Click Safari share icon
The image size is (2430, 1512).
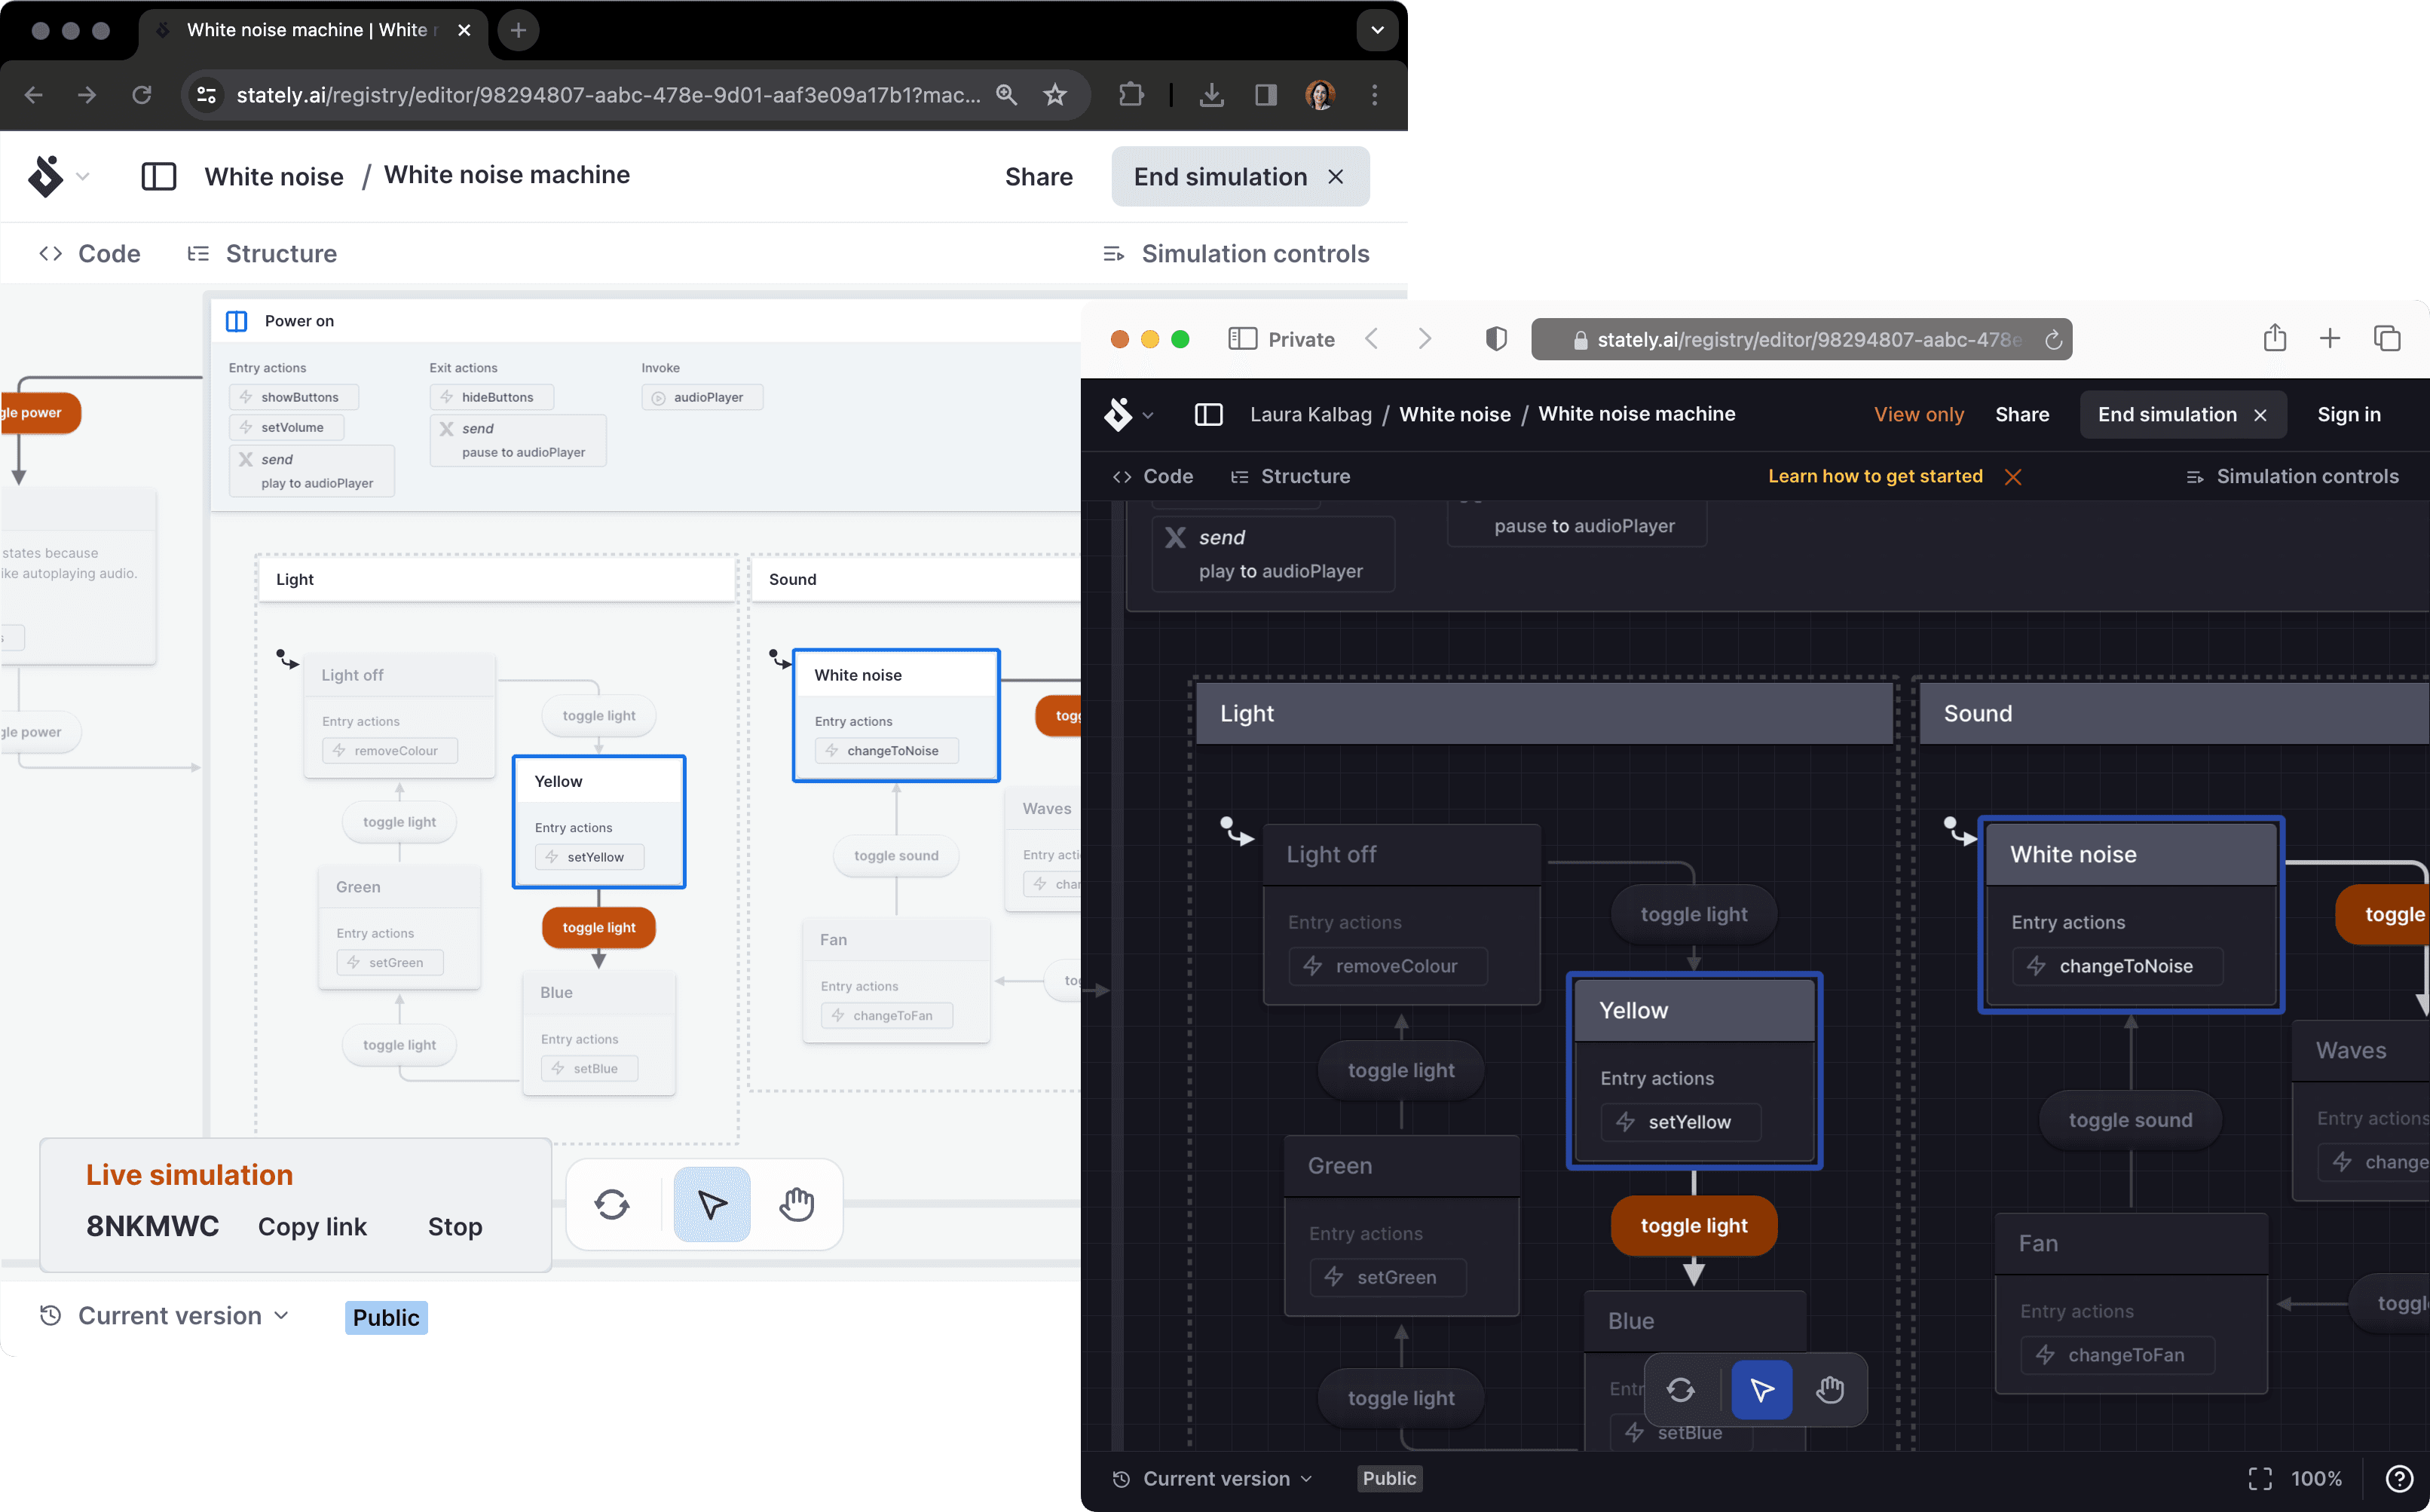(2275, 339)
